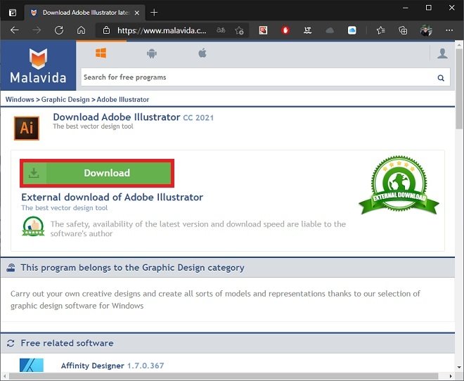The height and width of the screenshot is (381, 464).
Task: Open the browser profile avatar
Action: 426,30
